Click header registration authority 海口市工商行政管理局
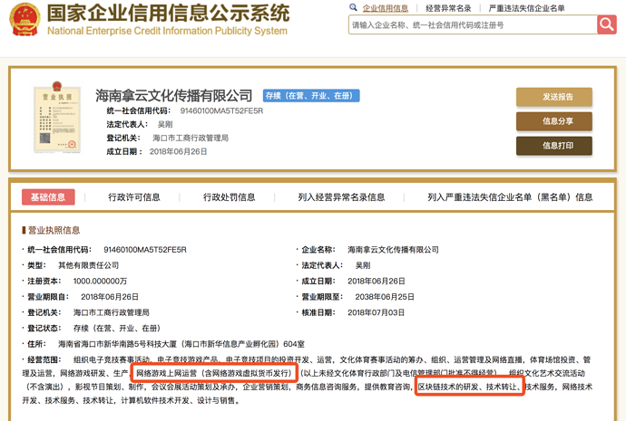The height and width of the screenshot is (421, 626). pos(191,138)
